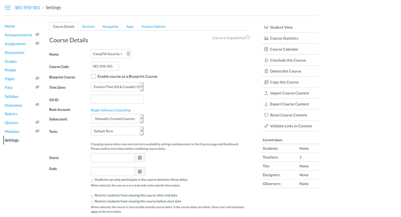Click the Student View glasses icon
The width and height of the screenshot is (401, 217).
click(266, 27)
